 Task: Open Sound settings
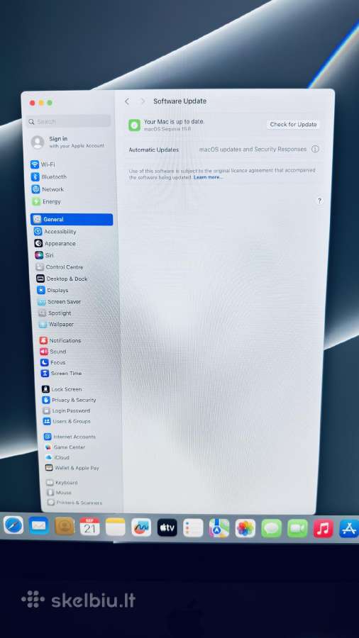(53, 352)
